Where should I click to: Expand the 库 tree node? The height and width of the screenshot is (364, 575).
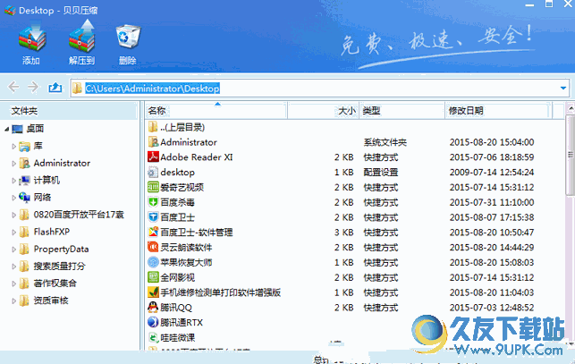[x=13, y=146]
